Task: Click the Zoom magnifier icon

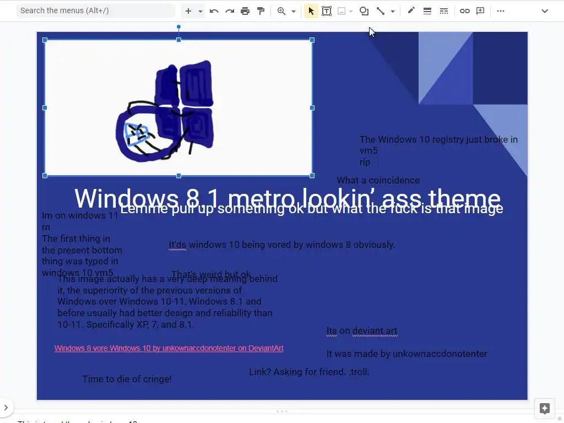Action: [281, 11]
